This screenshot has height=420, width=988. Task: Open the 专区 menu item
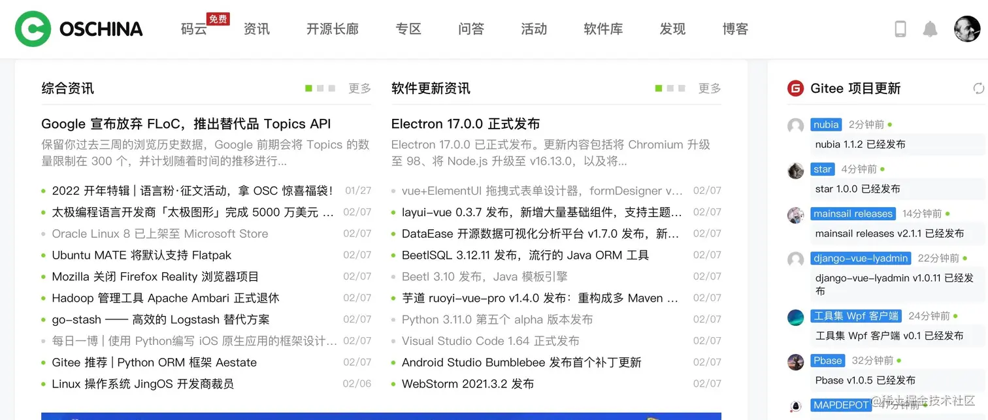click(408, 29)
